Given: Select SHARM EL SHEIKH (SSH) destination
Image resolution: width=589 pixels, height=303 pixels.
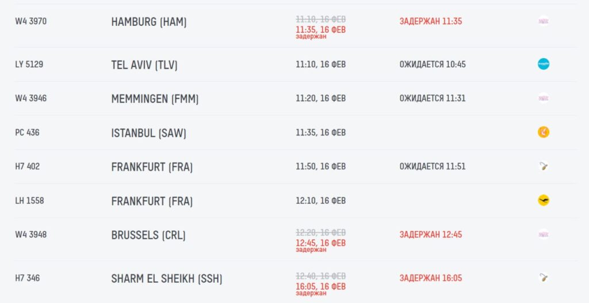Looking at the screenshot, I should click(167, 279).
